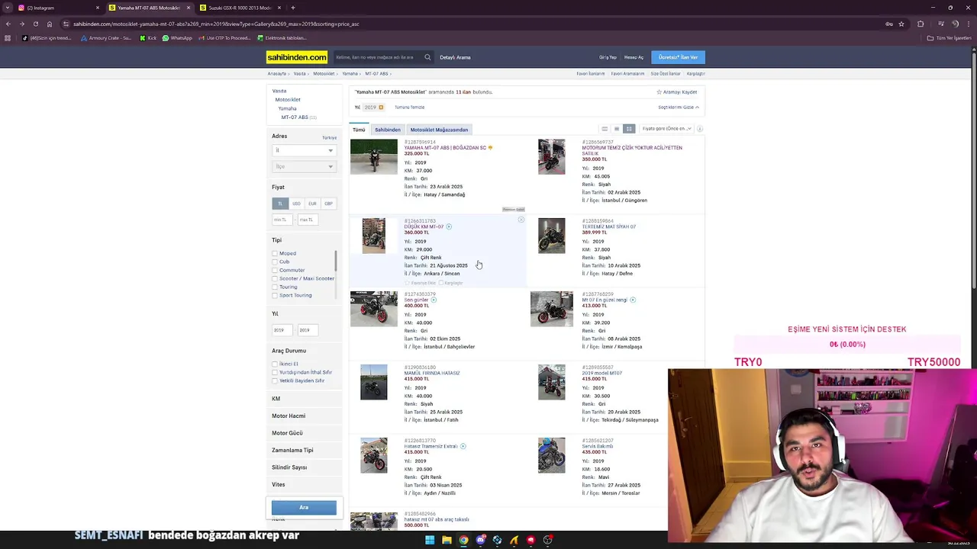Switch to list view layout icon
977x549 pixels.
(x=617, y=129)
